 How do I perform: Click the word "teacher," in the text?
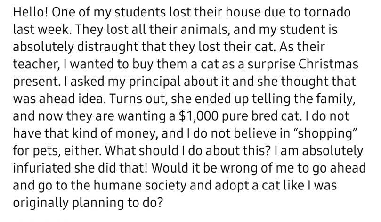pos(36,64)
